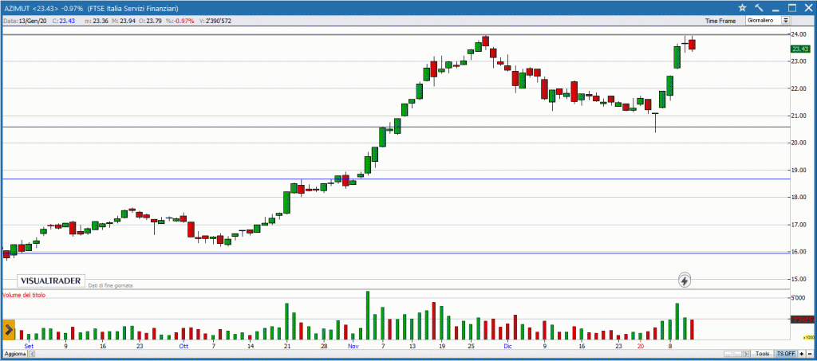Click the x1000 volume multiplier tag

point(808,337)
